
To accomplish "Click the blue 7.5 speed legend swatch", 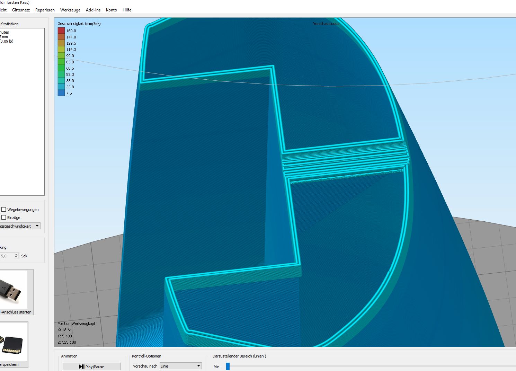I will [x=61, y=93].
